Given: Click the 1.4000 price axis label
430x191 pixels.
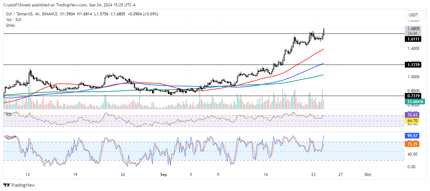Looking at the screenshot, I should (x=413, y=49).
